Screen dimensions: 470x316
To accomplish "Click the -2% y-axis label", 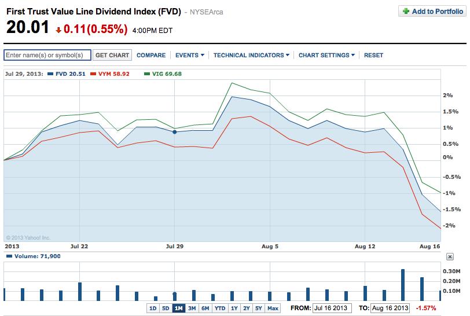I will pos(449,226).
